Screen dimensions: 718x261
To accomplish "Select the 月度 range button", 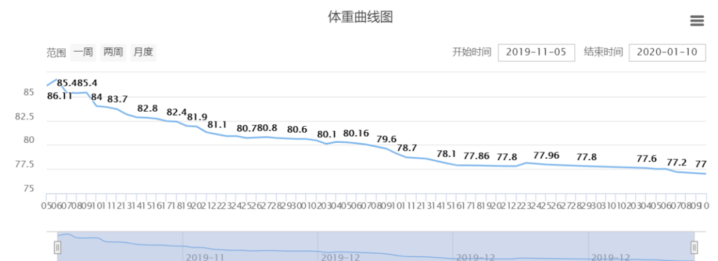I will click(144, 52).
